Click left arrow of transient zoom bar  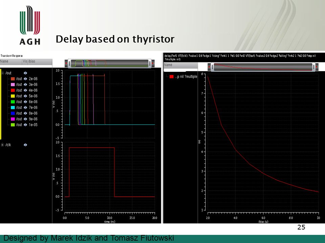point(66,63)
